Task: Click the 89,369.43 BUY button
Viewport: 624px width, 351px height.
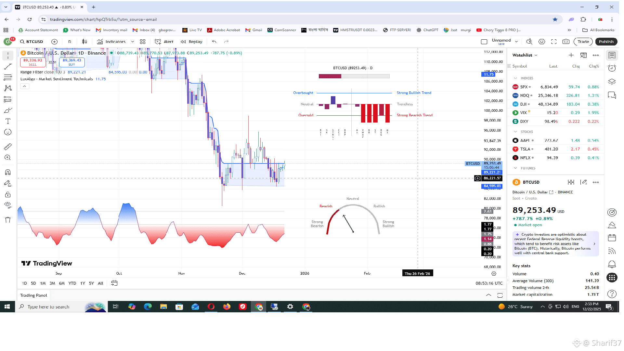Action: pos(72,62)
